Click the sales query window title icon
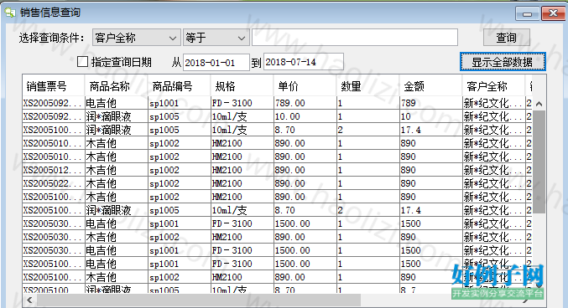The height and width of the screenshot is (308, 568). pos(10,13)
